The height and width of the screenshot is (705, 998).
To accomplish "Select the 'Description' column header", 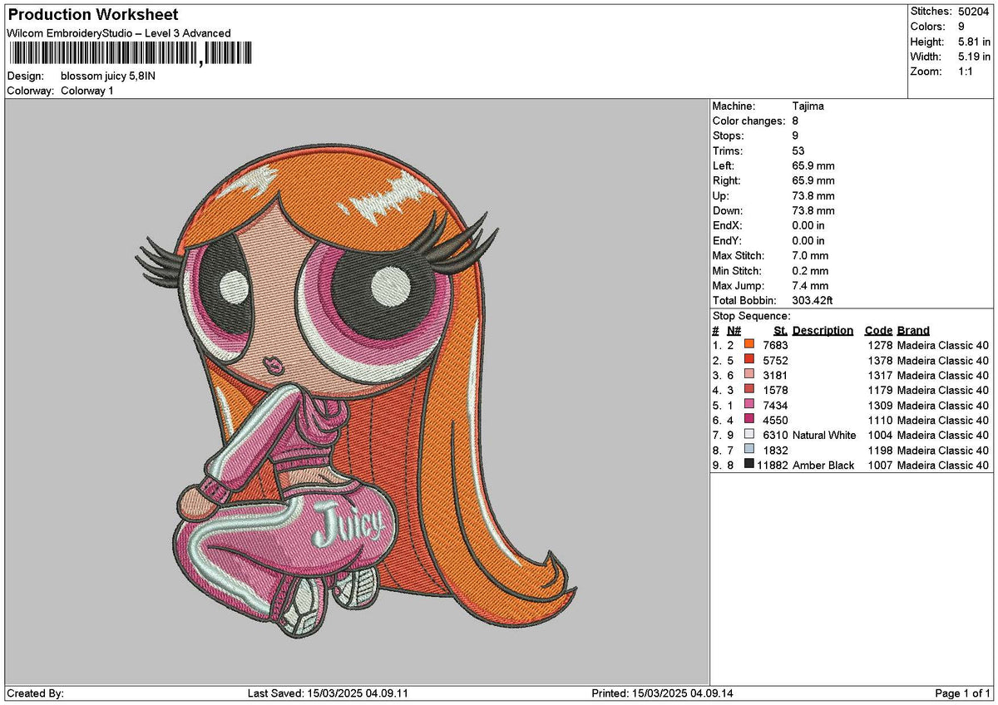I will [x=823, y=331].
